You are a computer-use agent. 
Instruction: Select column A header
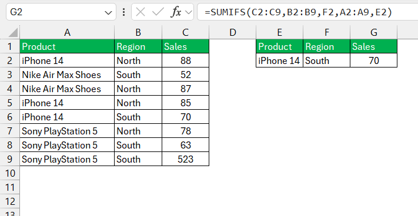[x=67, y=32]
